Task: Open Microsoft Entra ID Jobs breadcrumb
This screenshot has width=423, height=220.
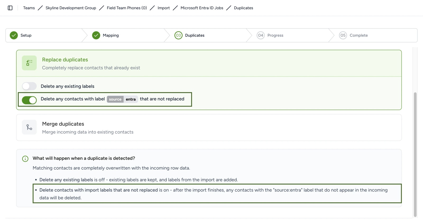Action: [x=202, y=8]
